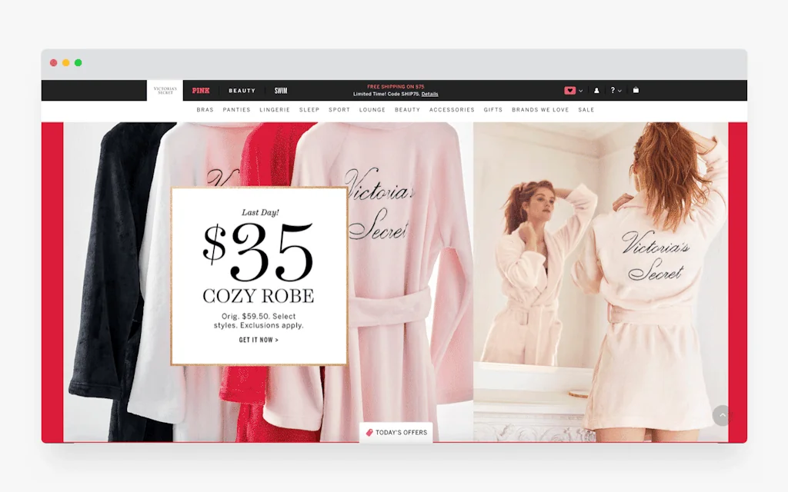Click the back-to-top arrow circle
The height and width of the screenshot is (492, 788).
tap(722, 415)
